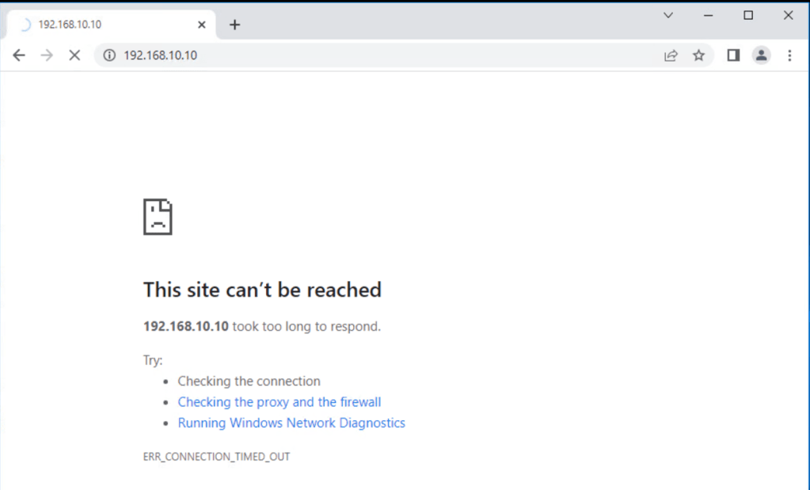The height and width of the screenshot is (490, 810).
Task: Open the user profile menu
Action: [x=761, y=55]
